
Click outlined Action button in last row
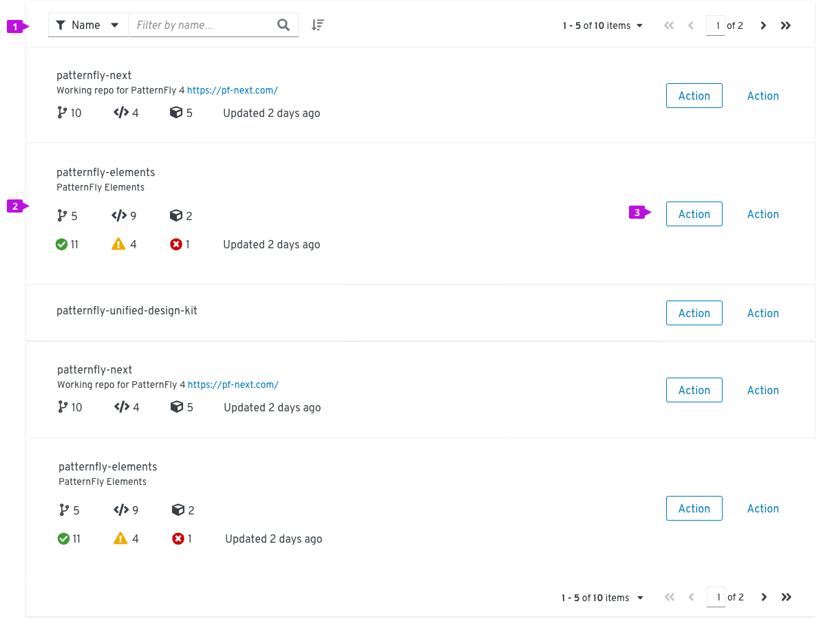[x=694, y=508]
